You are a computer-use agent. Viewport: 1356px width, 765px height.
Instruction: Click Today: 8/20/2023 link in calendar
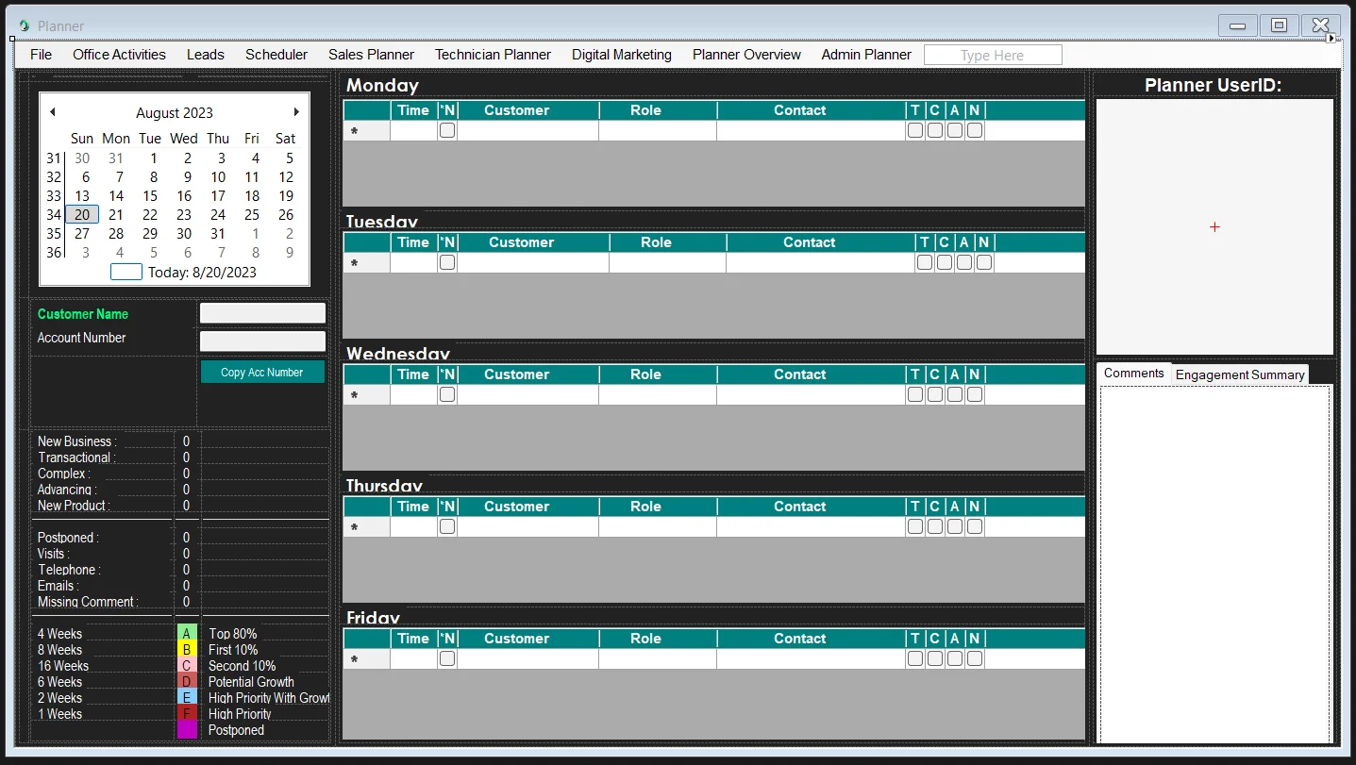[x=202, y=273]
